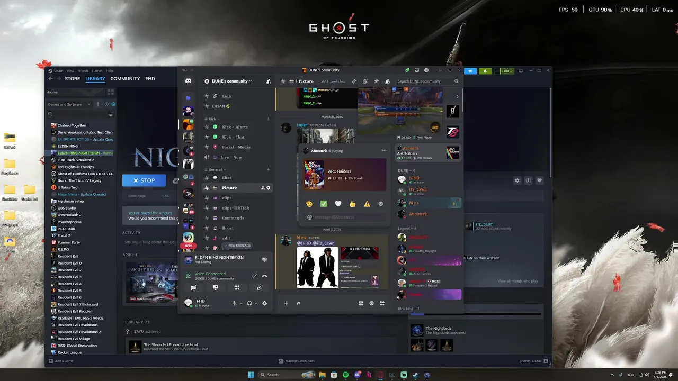
Task: Open more options on Abosmrh activity card
Action: tap(384, 151)
